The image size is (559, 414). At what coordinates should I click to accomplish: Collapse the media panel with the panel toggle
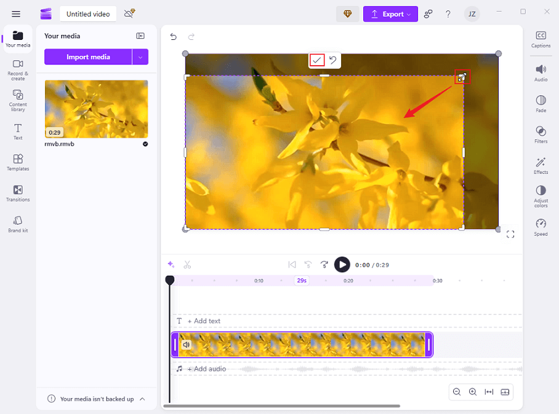pyautogui.click(x=140, y=36)
